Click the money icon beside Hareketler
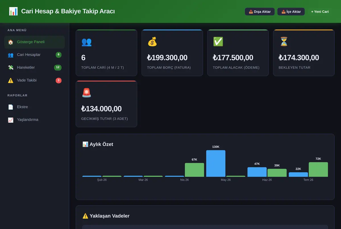This screenshot has width=341, height=229. click(x=11, y=68)
